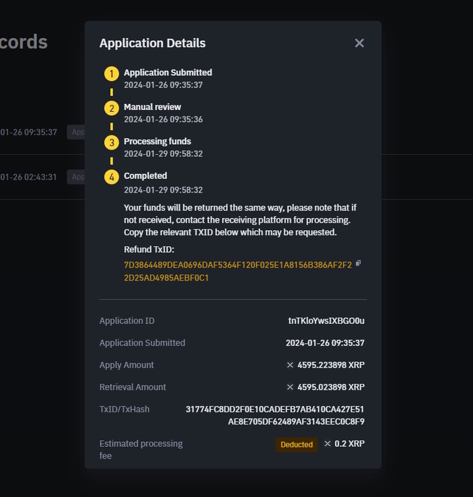
Task: Click XRP icon beside Apply Amount
Action: [x=290, y=366]
